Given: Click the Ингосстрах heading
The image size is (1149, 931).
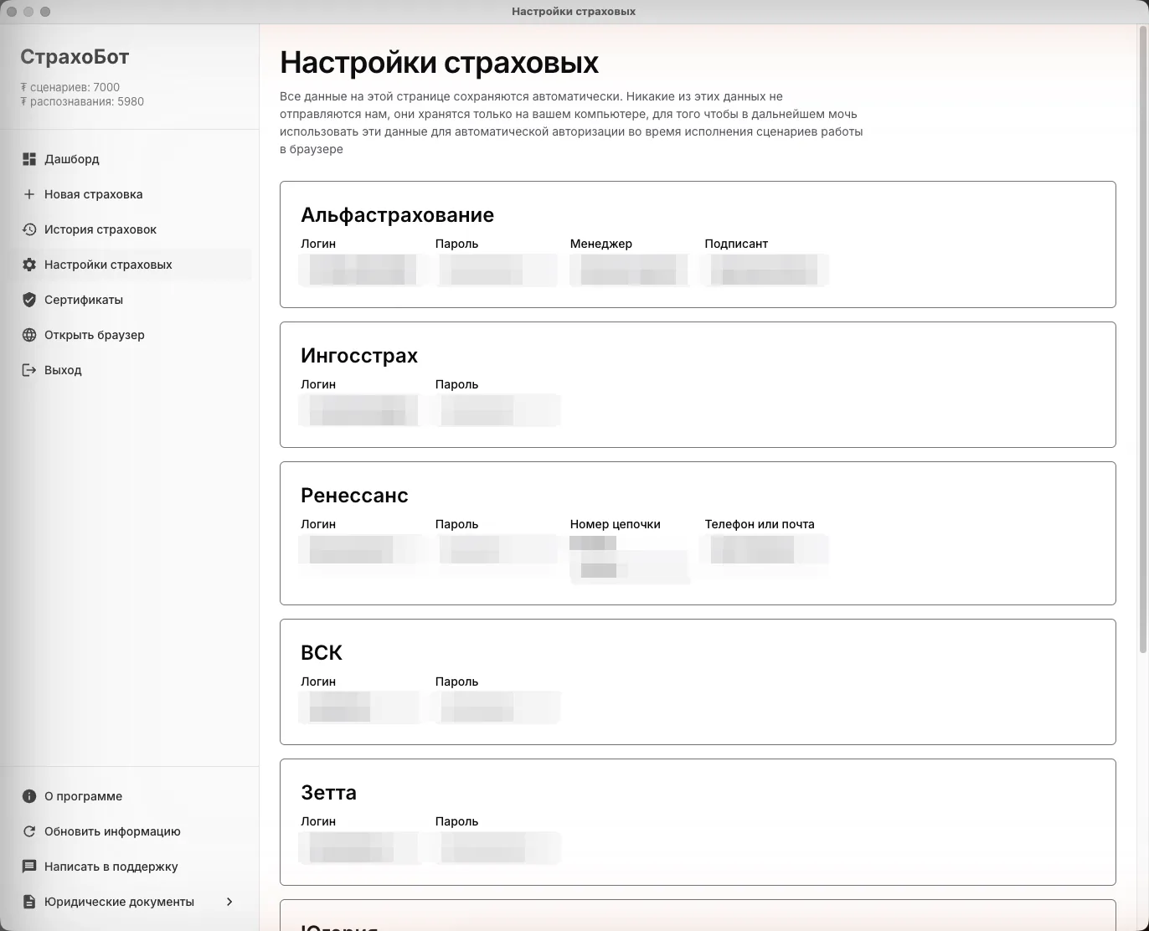Looking at the screenshot, I should (x=359, y=356).
